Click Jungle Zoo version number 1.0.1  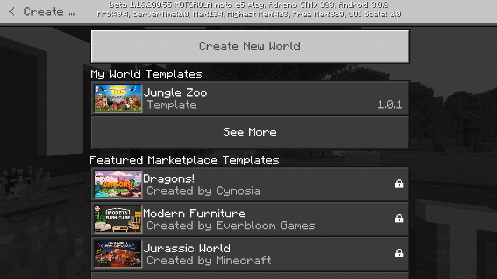390,105
